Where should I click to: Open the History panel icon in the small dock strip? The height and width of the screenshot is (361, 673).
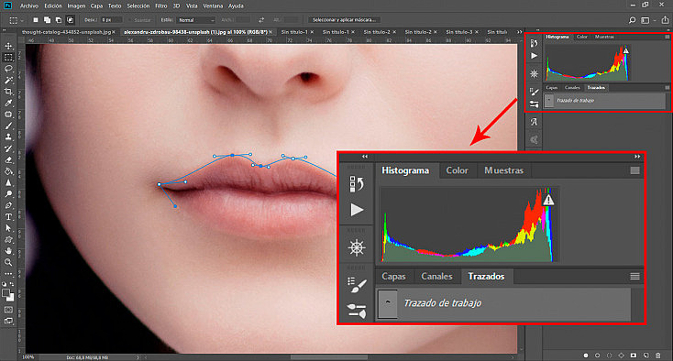(x=534, y=43)
